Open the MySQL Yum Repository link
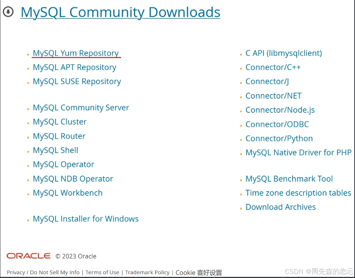Image resolution: width=355 pixels, height=278 pixels. 76,53
